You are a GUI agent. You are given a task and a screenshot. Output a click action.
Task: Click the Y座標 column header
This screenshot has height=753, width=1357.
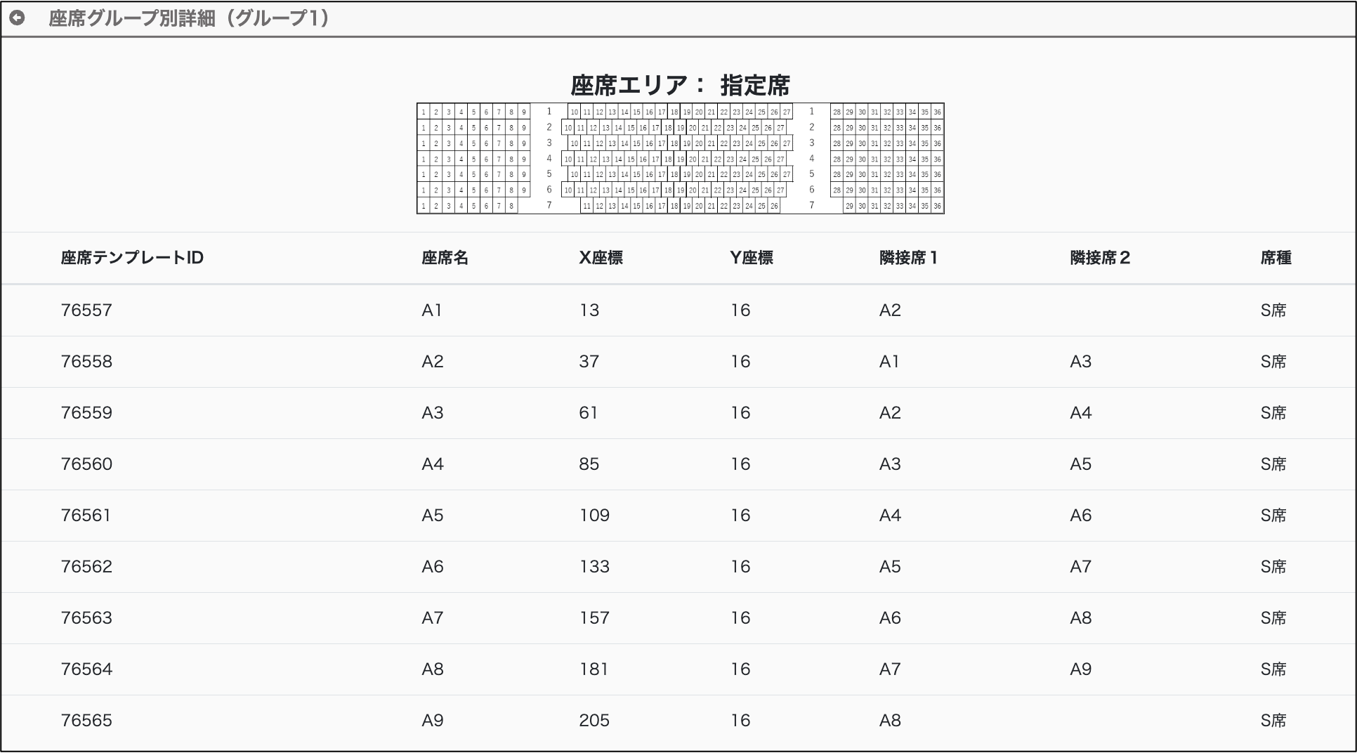751,258
